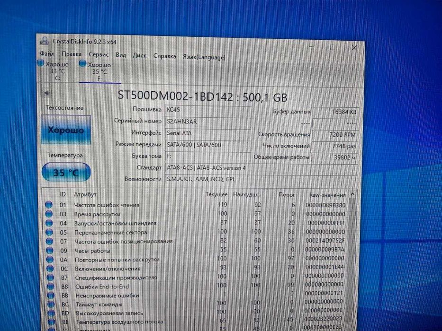Select the Высокоуровневая запись row

click(x=195, y=312)
